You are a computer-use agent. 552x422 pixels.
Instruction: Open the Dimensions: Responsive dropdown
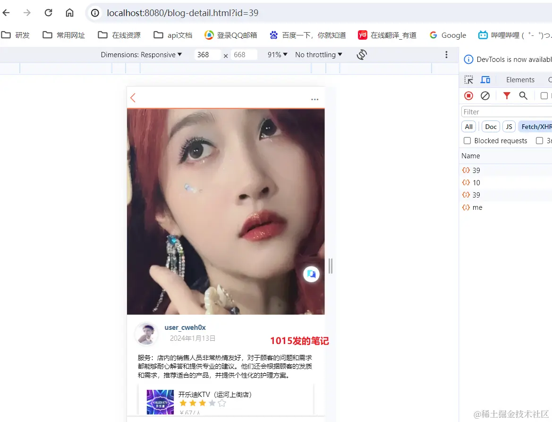(141, 55)
